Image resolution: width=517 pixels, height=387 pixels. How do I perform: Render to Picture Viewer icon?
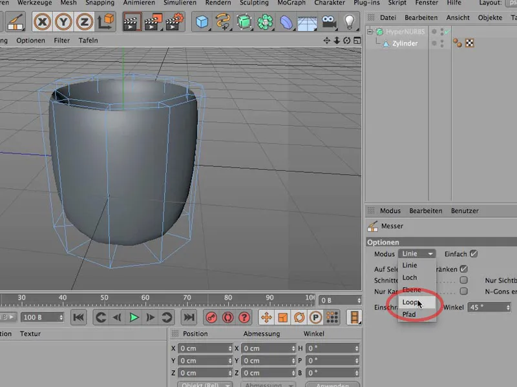tap(153, 22)
